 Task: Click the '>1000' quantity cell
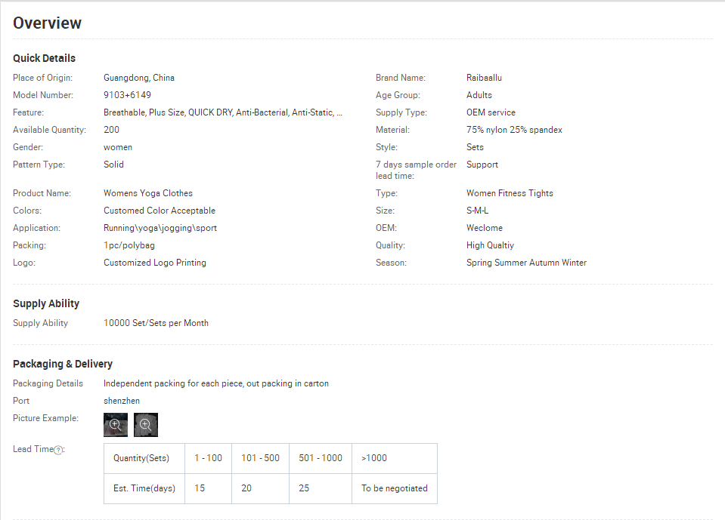[395, 458]
